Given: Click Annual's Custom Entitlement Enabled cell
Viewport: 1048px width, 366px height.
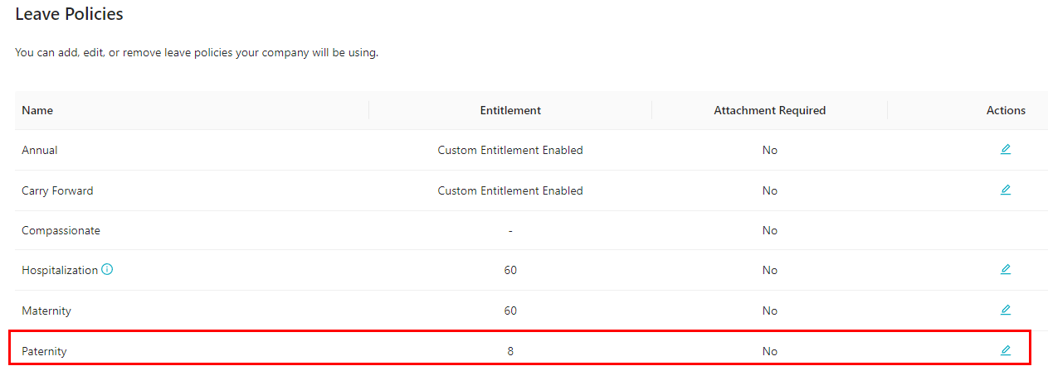Looking at the screenshot, I should tap(510, 150).
